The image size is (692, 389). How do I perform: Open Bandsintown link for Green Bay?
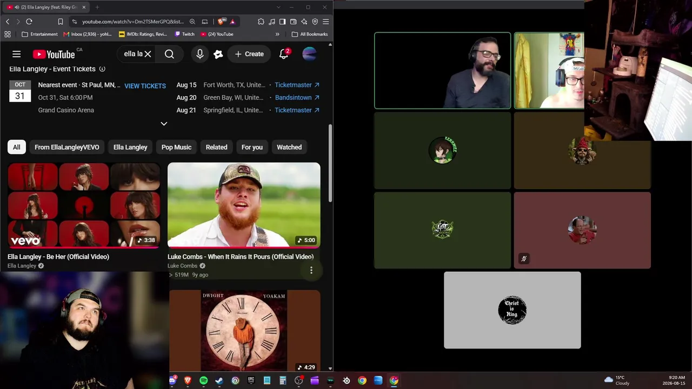[297, 97]
